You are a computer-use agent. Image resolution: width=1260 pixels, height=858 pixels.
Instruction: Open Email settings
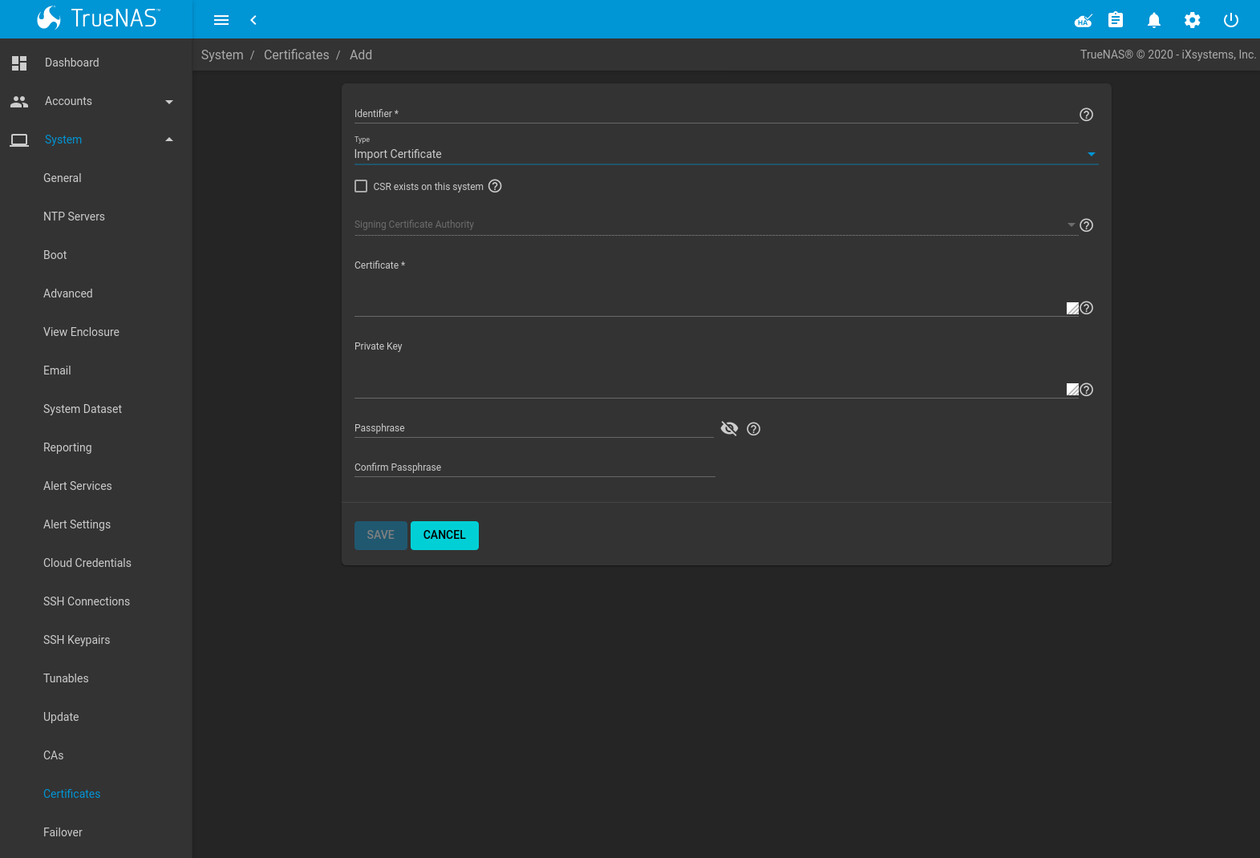click(57, 370)
